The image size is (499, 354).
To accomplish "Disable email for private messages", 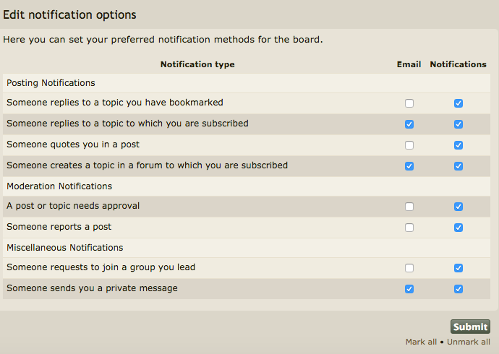I will [x=409, y=289].
